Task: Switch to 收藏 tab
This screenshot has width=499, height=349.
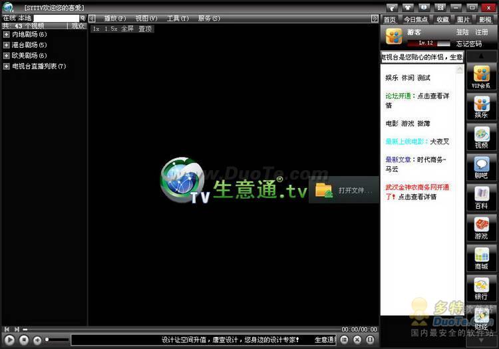Action: tap(442, 20)
